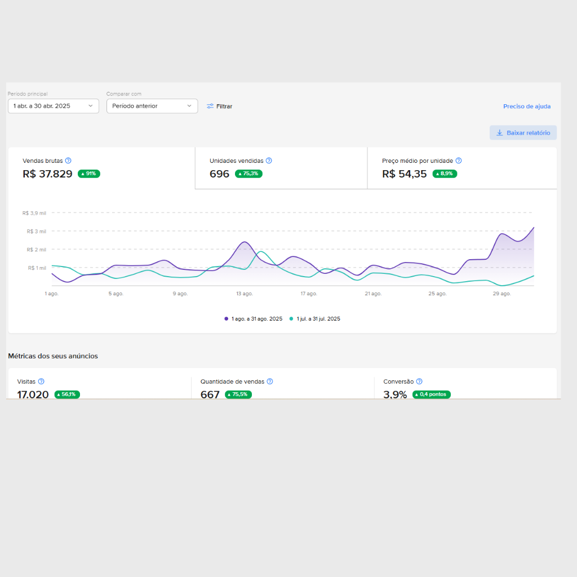The height and width of the screenshot is (577, 577).
Task: Open the Período principal date dropdown
Action: [x=54, y=106]
